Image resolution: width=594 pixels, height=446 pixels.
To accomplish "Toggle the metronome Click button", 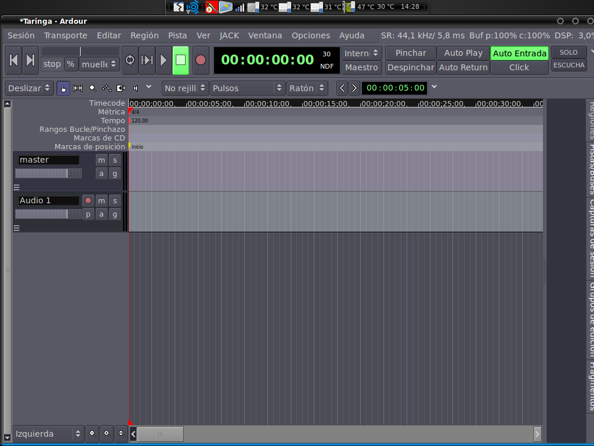I will point(519,67).
